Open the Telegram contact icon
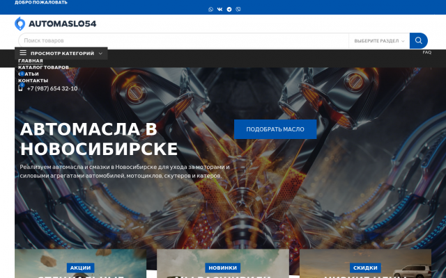Image resolution: width=446 pixels, height=278 pixels. tap(229, 9)
